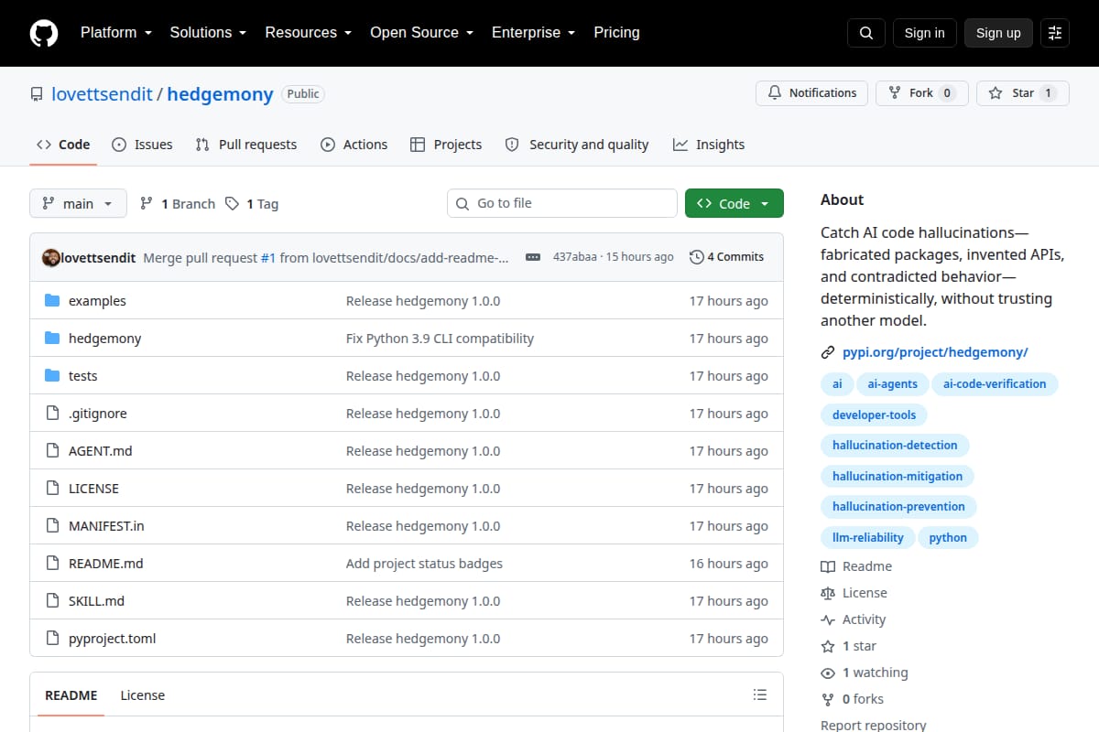Open the Pricing link

(x=616, y=33)
